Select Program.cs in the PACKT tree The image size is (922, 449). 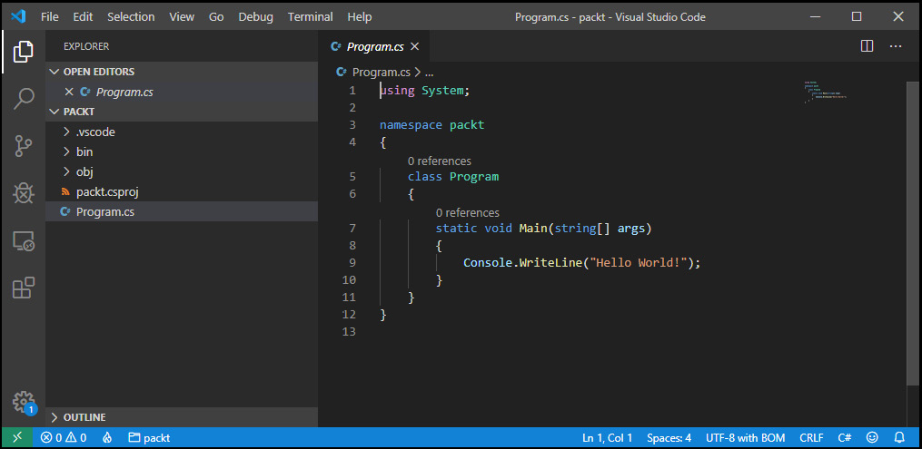tap(105, 212)
